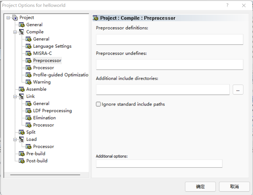253x195 pixels.
Task: Click the 确定 (OK) button
Action: click(x=200, y=187)
